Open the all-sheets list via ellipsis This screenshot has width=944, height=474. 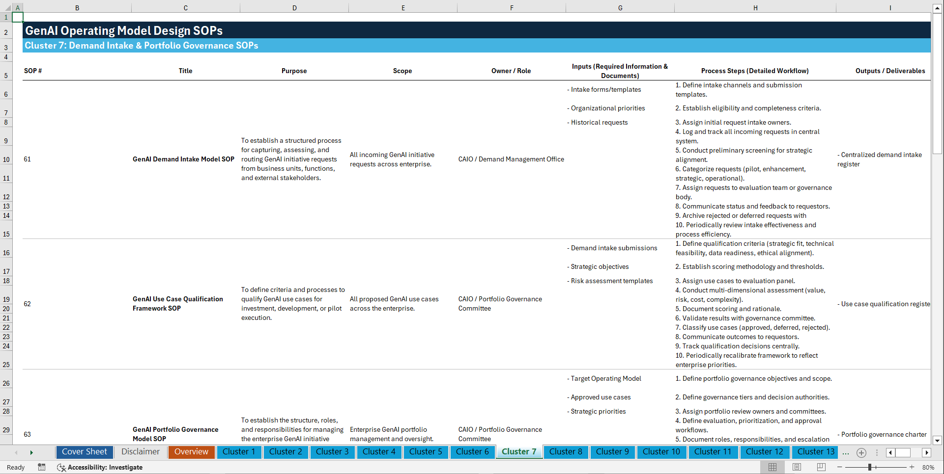click(x=846, y=452)
